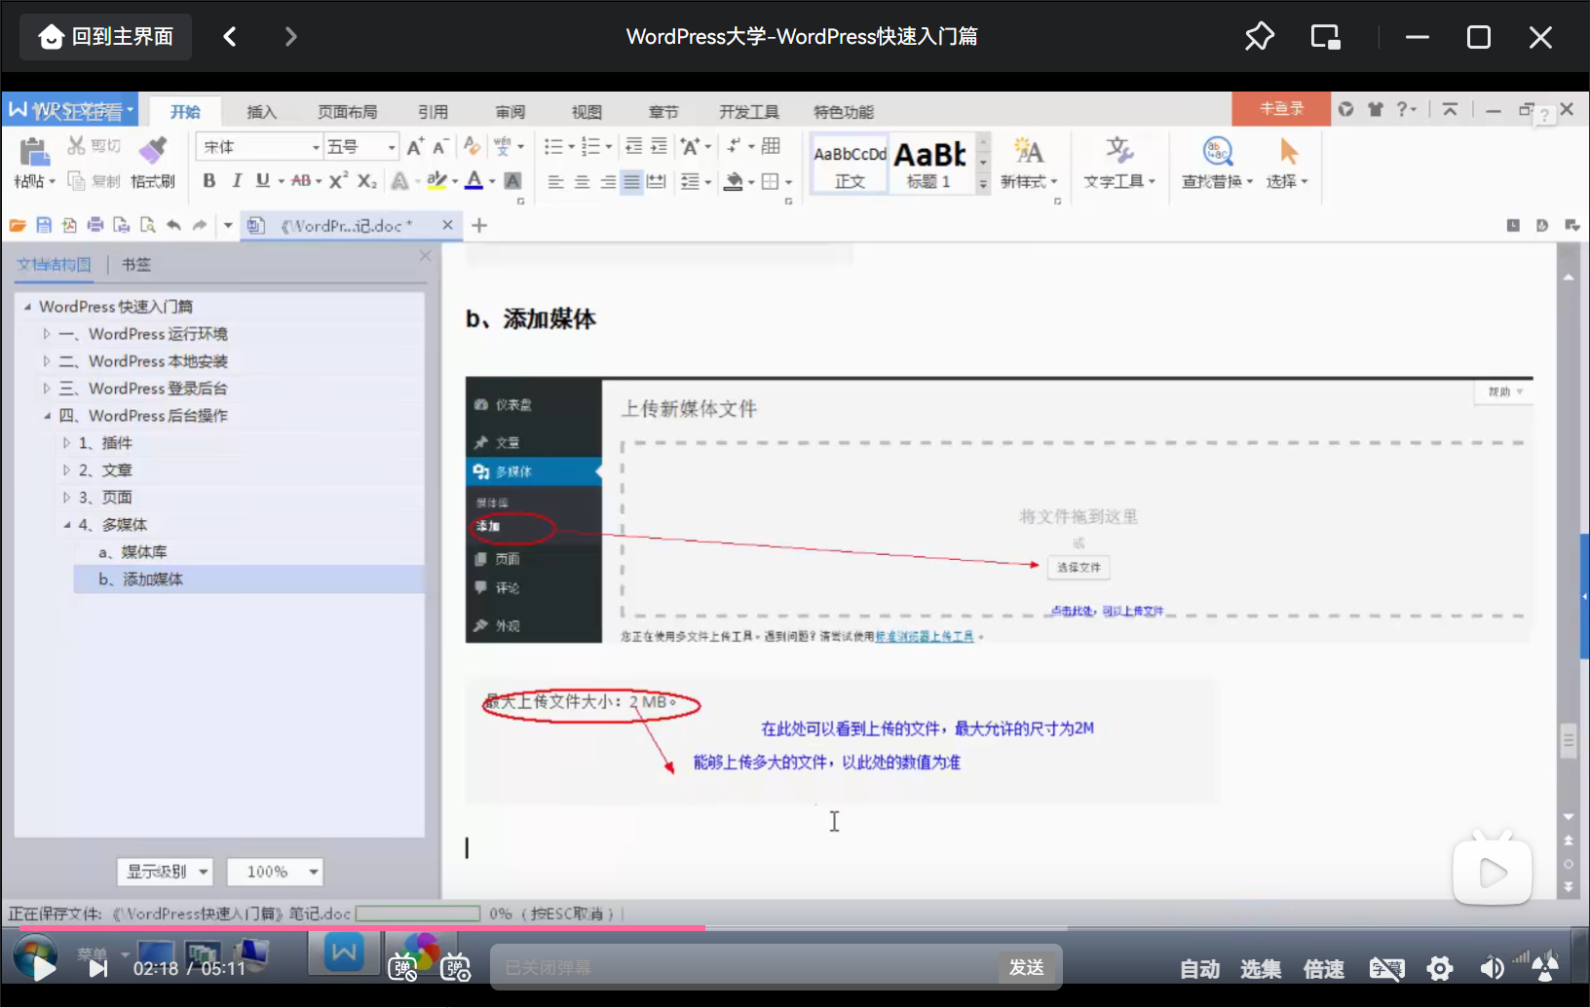Apply superscript X² formatting
Image resolution: width=1590 pixels, height=1008 pixels.
[x=338, y=181]
